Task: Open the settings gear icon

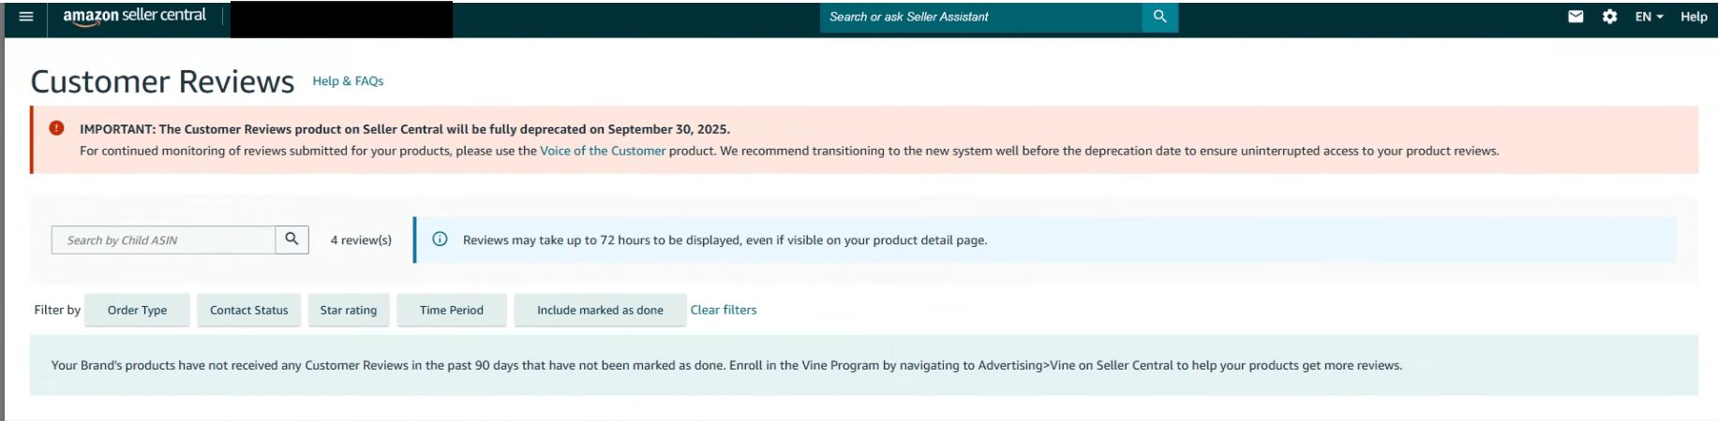Action: point(1609,17)
